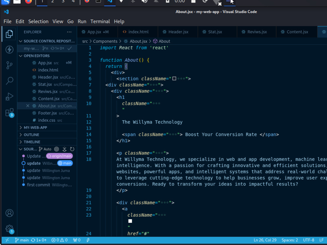Image resolution: width=327 pixels, height=245 pixels.
Task: Click Spaces: 2 indentation in status bar
Action: (290, 240)
